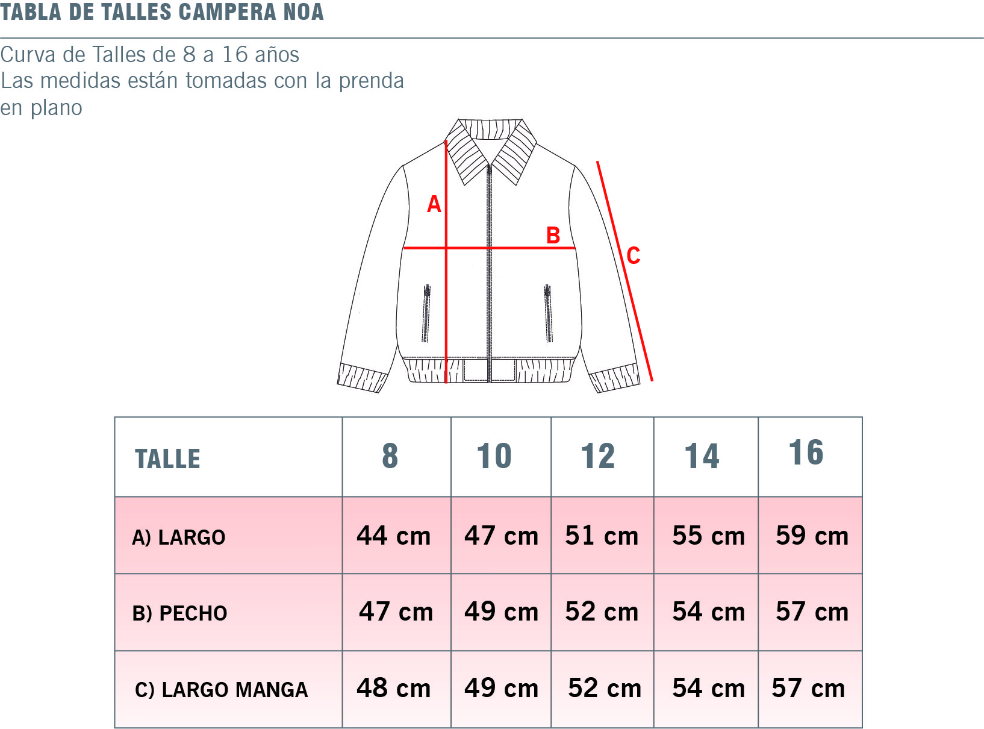This screenshot has height=729, width=984.
Task: Select size 8 column header
Action: [x=390, y=456]
